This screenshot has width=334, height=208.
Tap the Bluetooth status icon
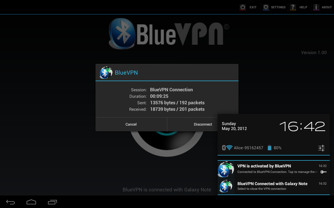(224, 148)
